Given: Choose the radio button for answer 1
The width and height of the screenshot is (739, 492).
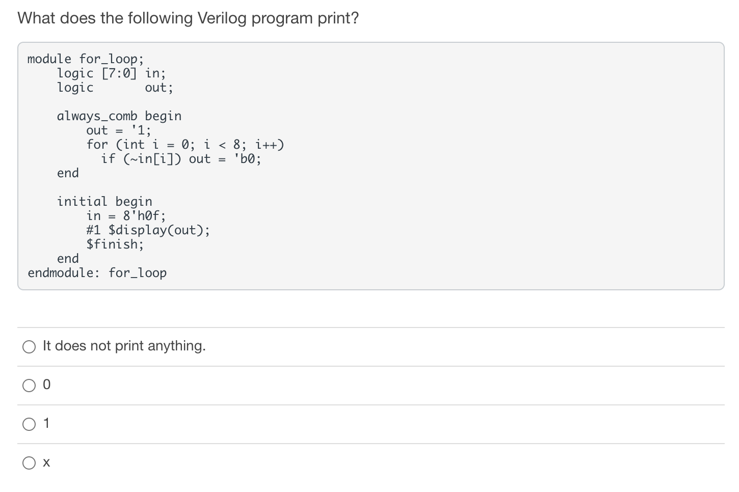Looking at the screenshot, I should tap(29, 424).
